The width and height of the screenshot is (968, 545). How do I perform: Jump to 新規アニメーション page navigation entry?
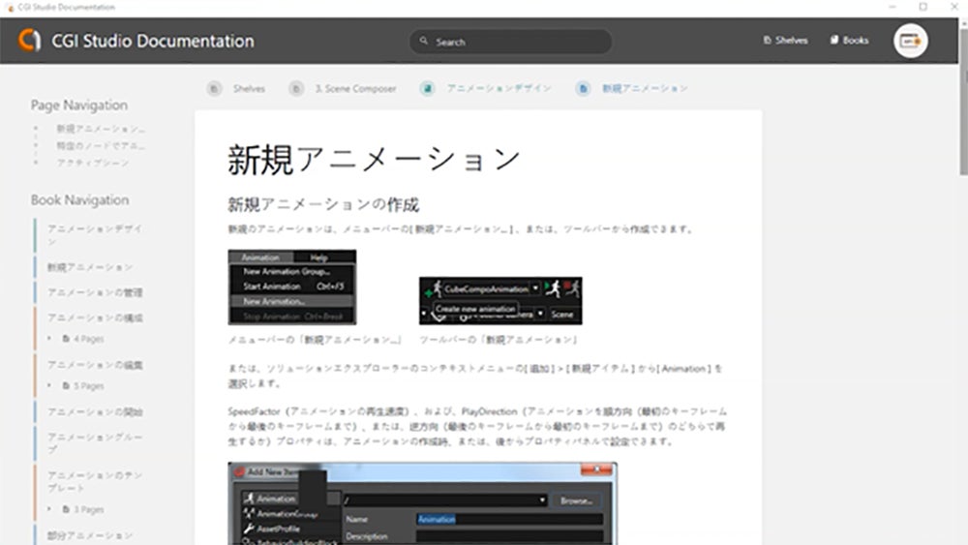tap(102, 129)
